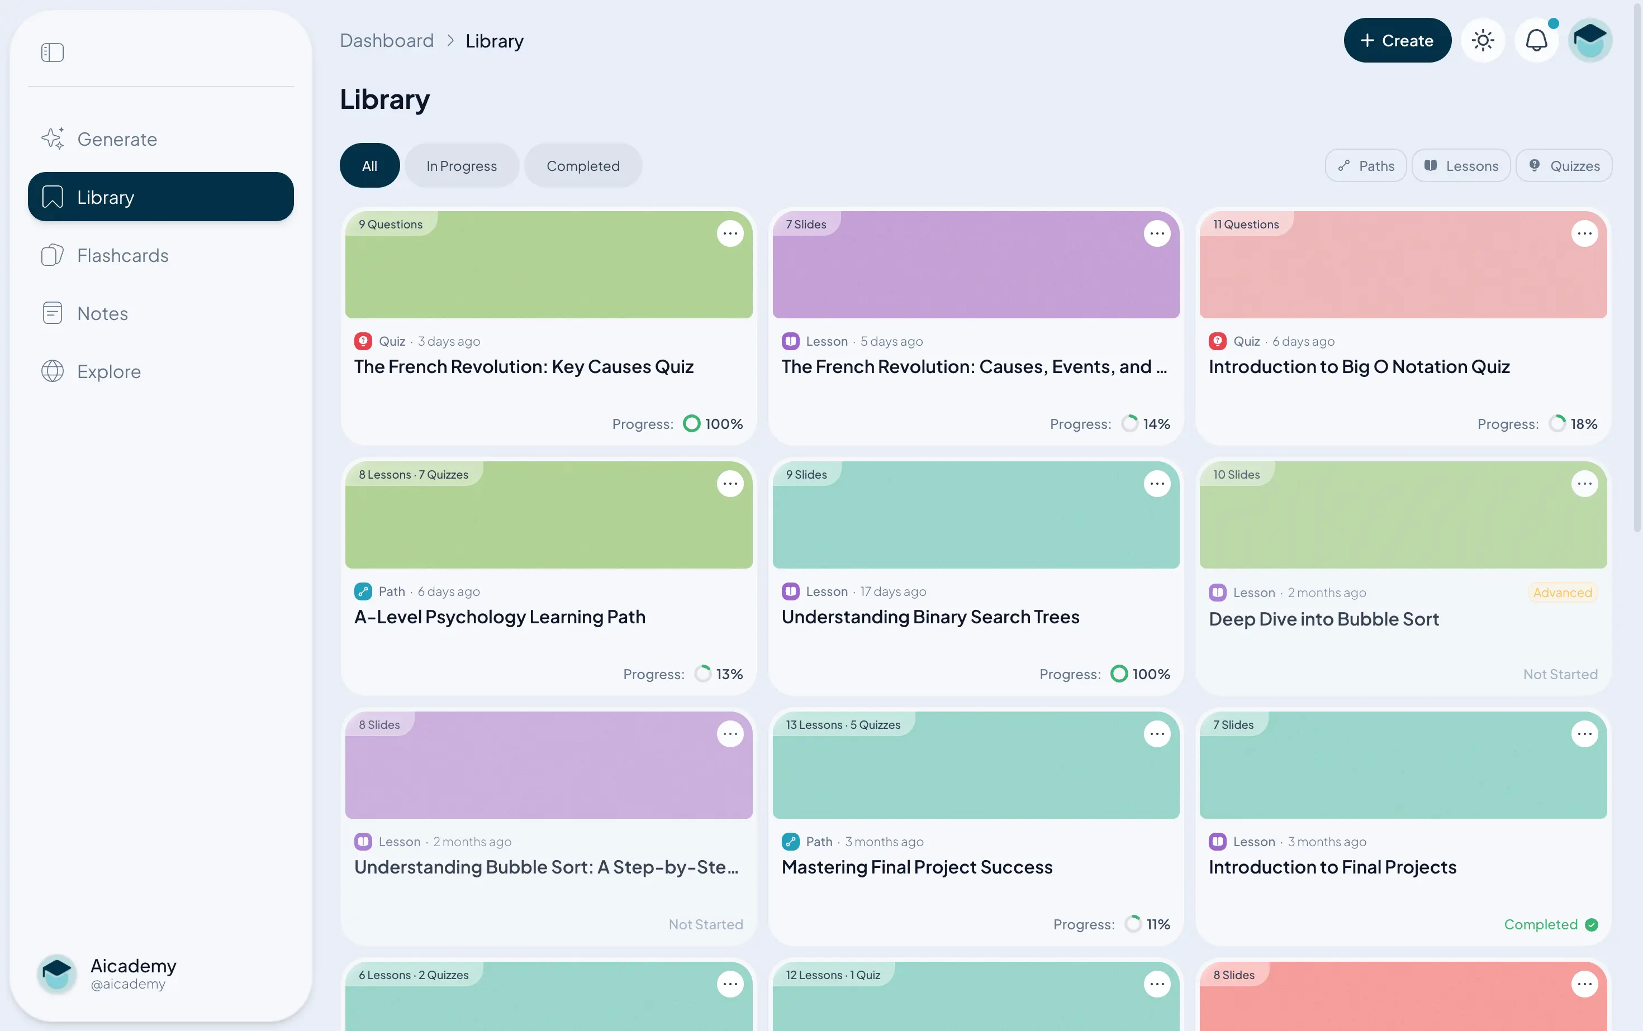Click the Create button
1643x1031 pixels.
click(1397, 40)
